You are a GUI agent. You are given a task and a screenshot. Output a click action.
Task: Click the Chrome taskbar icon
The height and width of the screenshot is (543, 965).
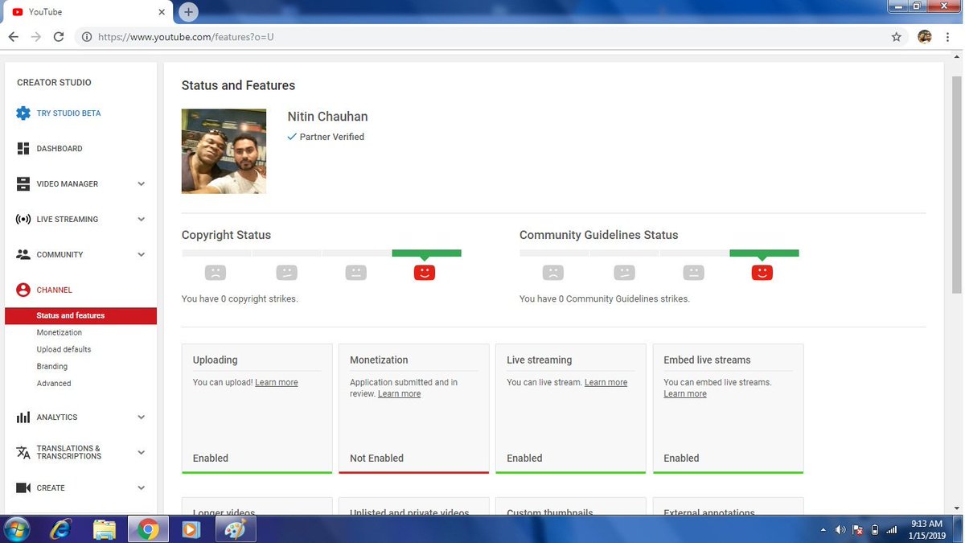coord(147,529)
